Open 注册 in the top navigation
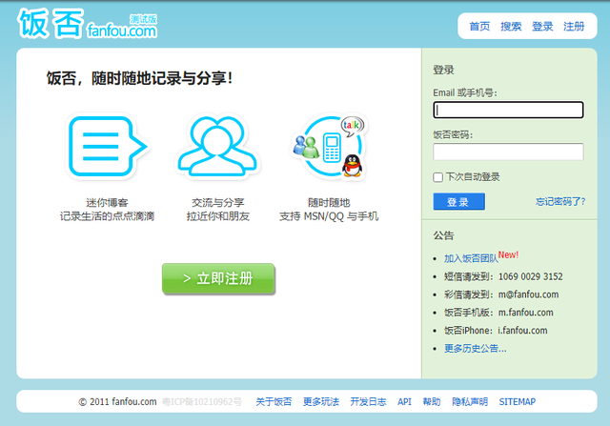Image resolution: width=610 pixels, height=426 pixels. pos(574,27)
